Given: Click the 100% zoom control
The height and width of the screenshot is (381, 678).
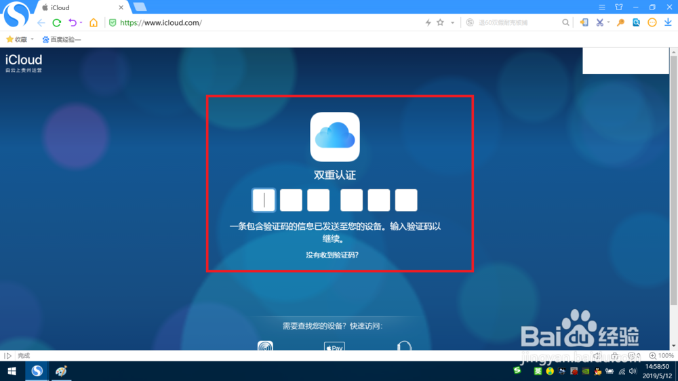Looking at the screenshot, I should [x=662, y=355].
